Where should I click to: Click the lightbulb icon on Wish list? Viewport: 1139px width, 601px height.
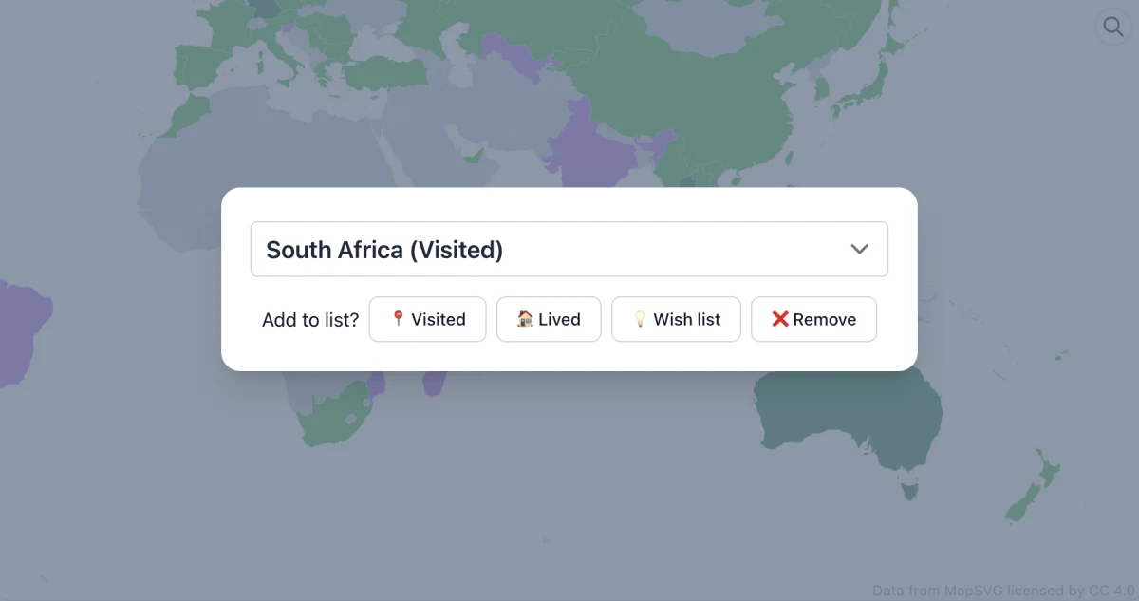coord(641,319)
